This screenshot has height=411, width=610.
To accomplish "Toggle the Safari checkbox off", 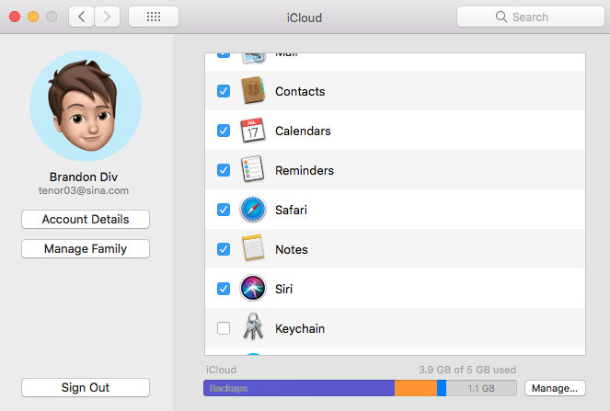I will click(224, 210).
